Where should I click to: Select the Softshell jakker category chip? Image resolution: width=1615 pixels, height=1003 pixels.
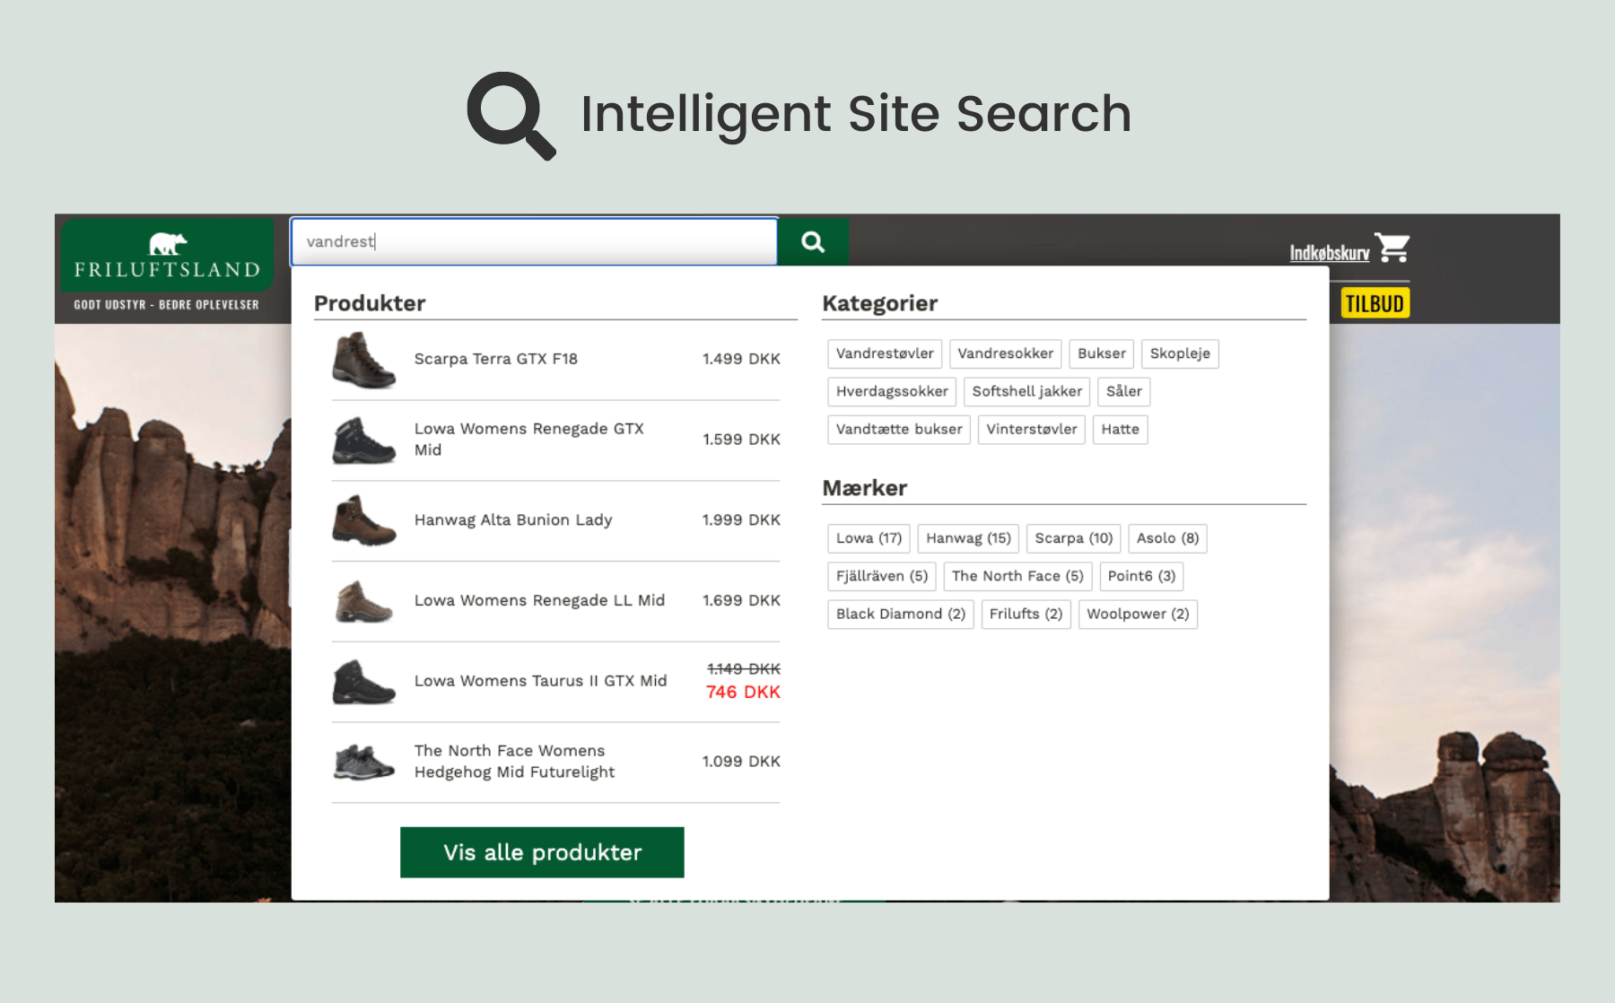pyautogui.click(x=1026, y=391)
